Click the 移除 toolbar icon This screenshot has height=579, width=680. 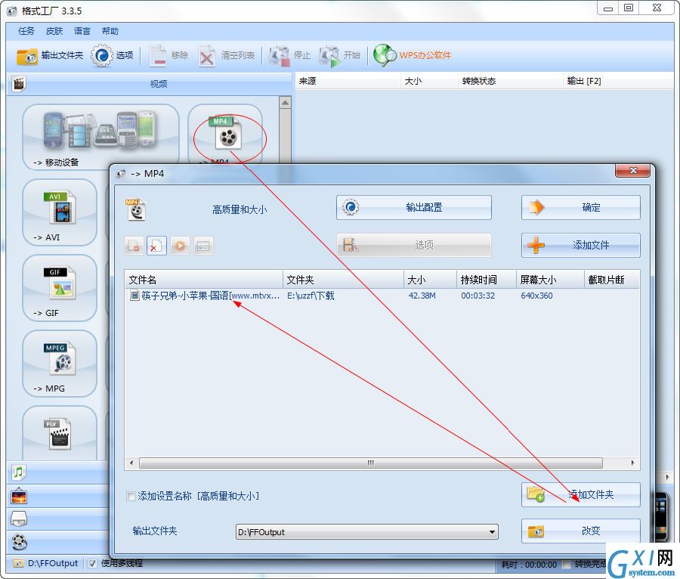point(158,55)
